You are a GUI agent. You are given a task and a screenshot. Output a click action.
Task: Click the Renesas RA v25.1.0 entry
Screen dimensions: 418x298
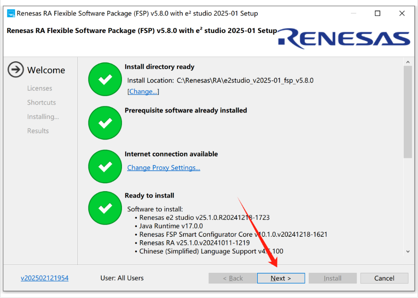tap(195, 243)
